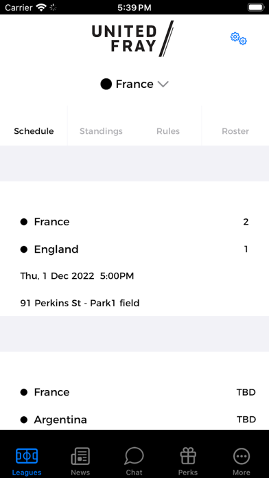Tap the TBD score next to Argentina

coord(246,420)
